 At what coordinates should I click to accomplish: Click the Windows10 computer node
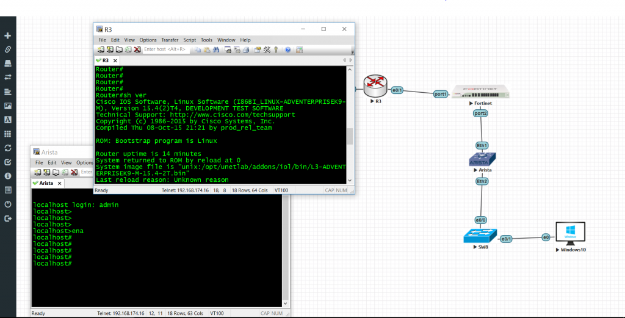pos(570,234)
